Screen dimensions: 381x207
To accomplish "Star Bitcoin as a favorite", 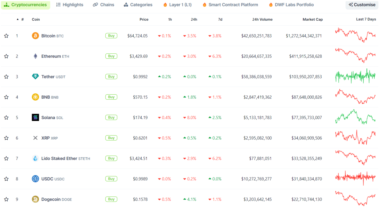I will click(6, 36).
